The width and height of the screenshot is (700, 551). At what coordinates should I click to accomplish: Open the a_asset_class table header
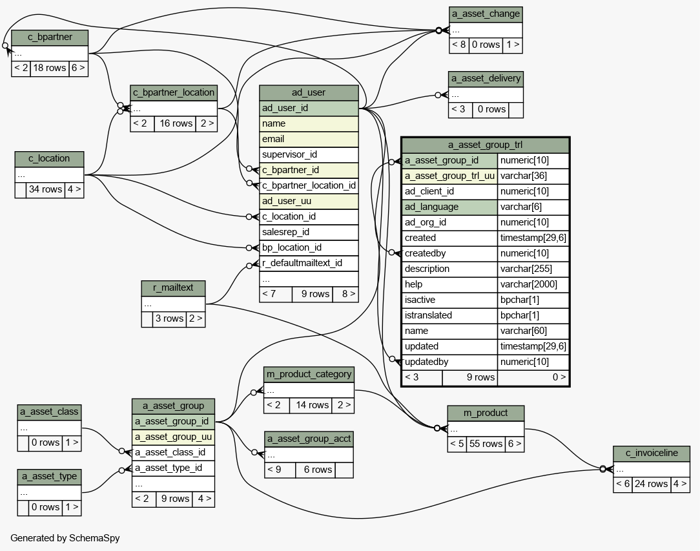click(49, 412)
